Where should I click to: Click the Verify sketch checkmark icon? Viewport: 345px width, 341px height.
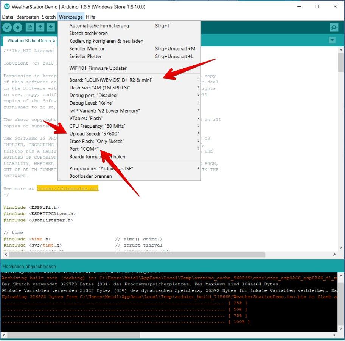coord(7,28)
